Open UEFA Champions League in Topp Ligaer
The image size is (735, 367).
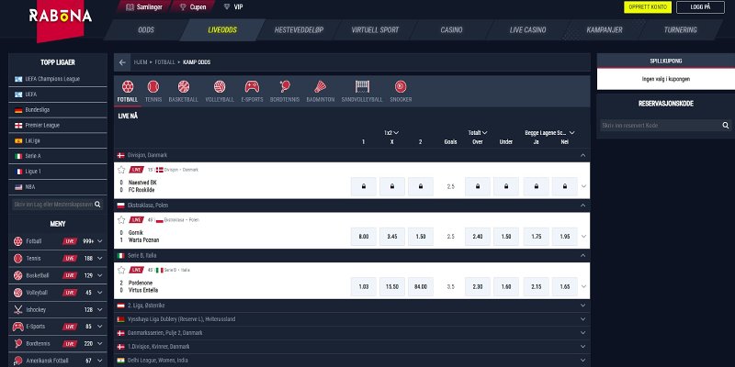pyautogui.click(x=58, y=79)
